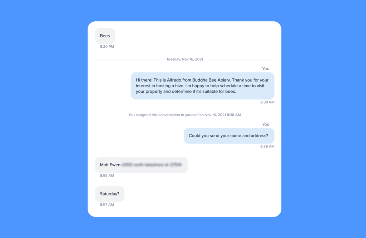
Task: Click the 'You' label above the first reply
Action: coord(266,69)
